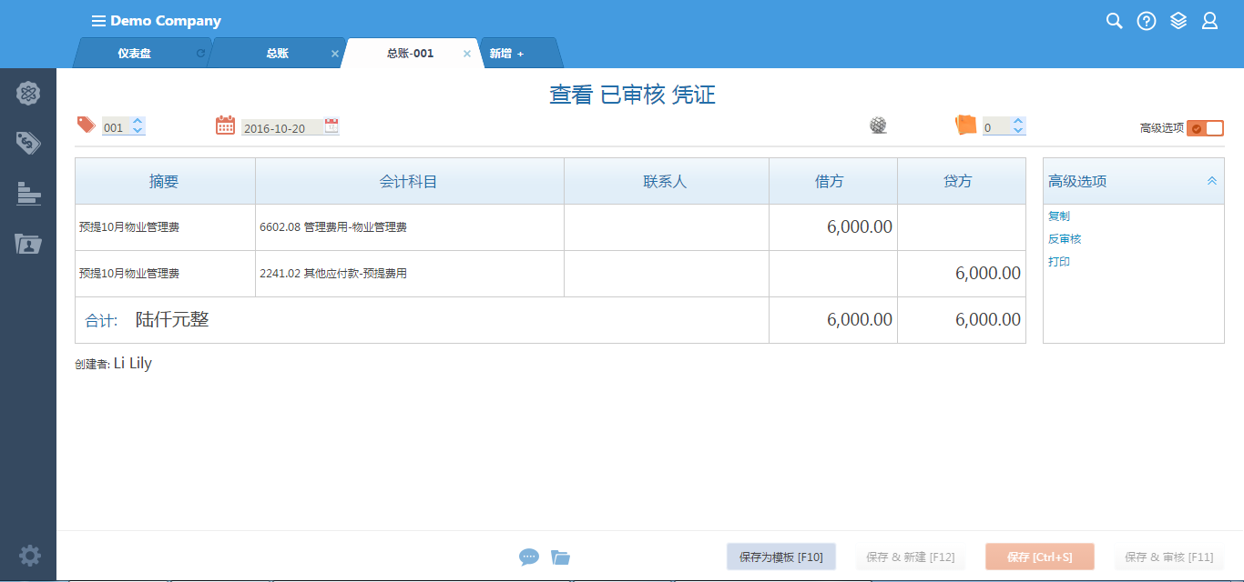Image resolution: width=1244 pixels, height=582 pixels.
Task: Click the attachment count field showing 0
Action: tap(996, 128)
